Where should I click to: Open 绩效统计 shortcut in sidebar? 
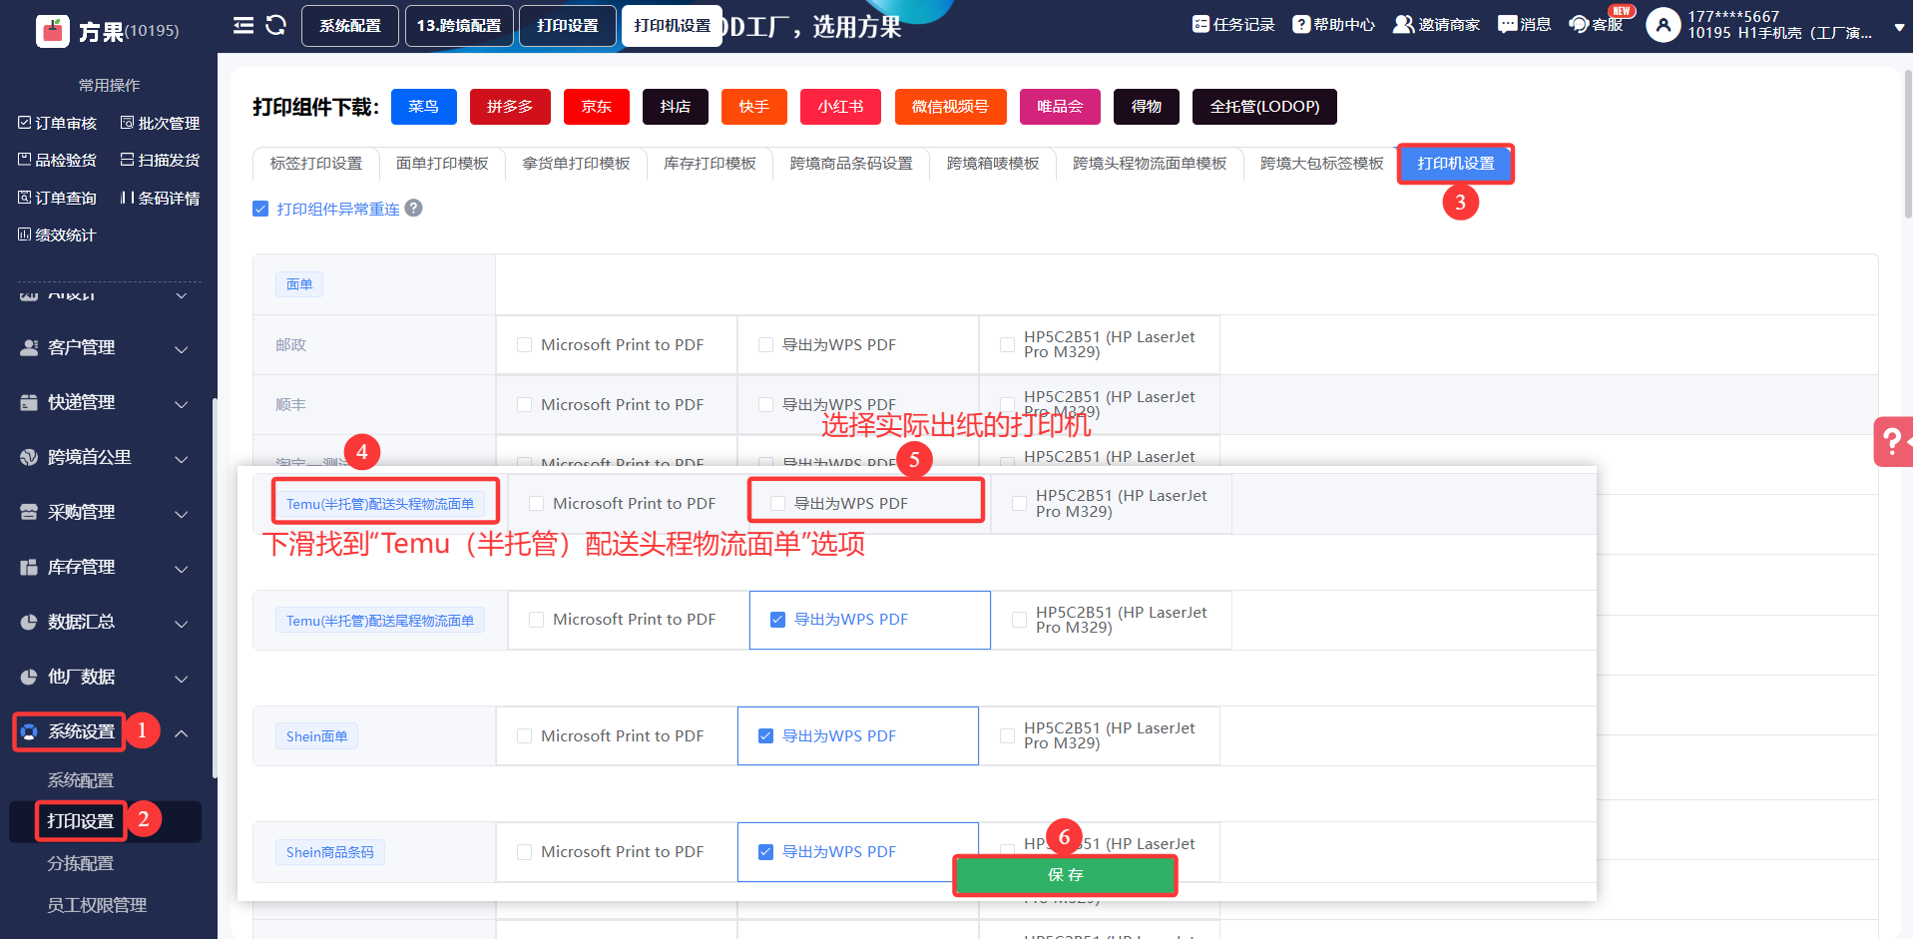(x=57, y=235)
